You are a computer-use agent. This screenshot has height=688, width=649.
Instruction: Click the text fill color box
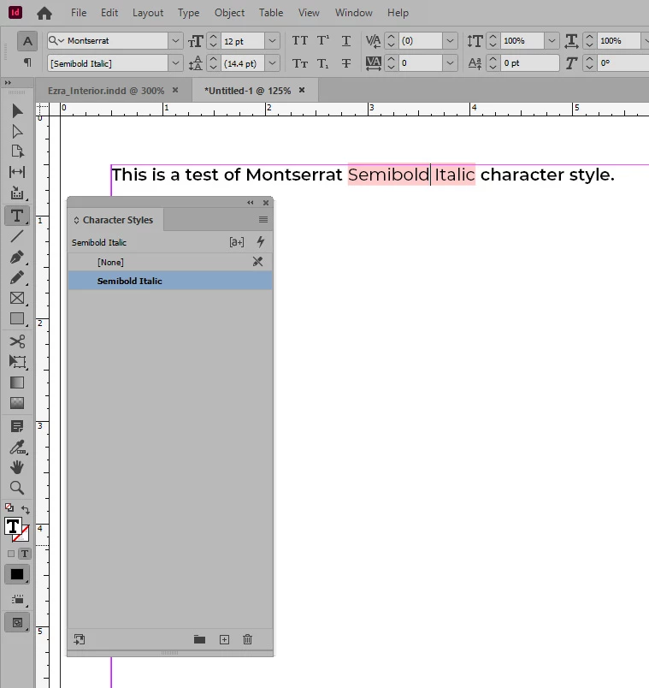(13, 526)
